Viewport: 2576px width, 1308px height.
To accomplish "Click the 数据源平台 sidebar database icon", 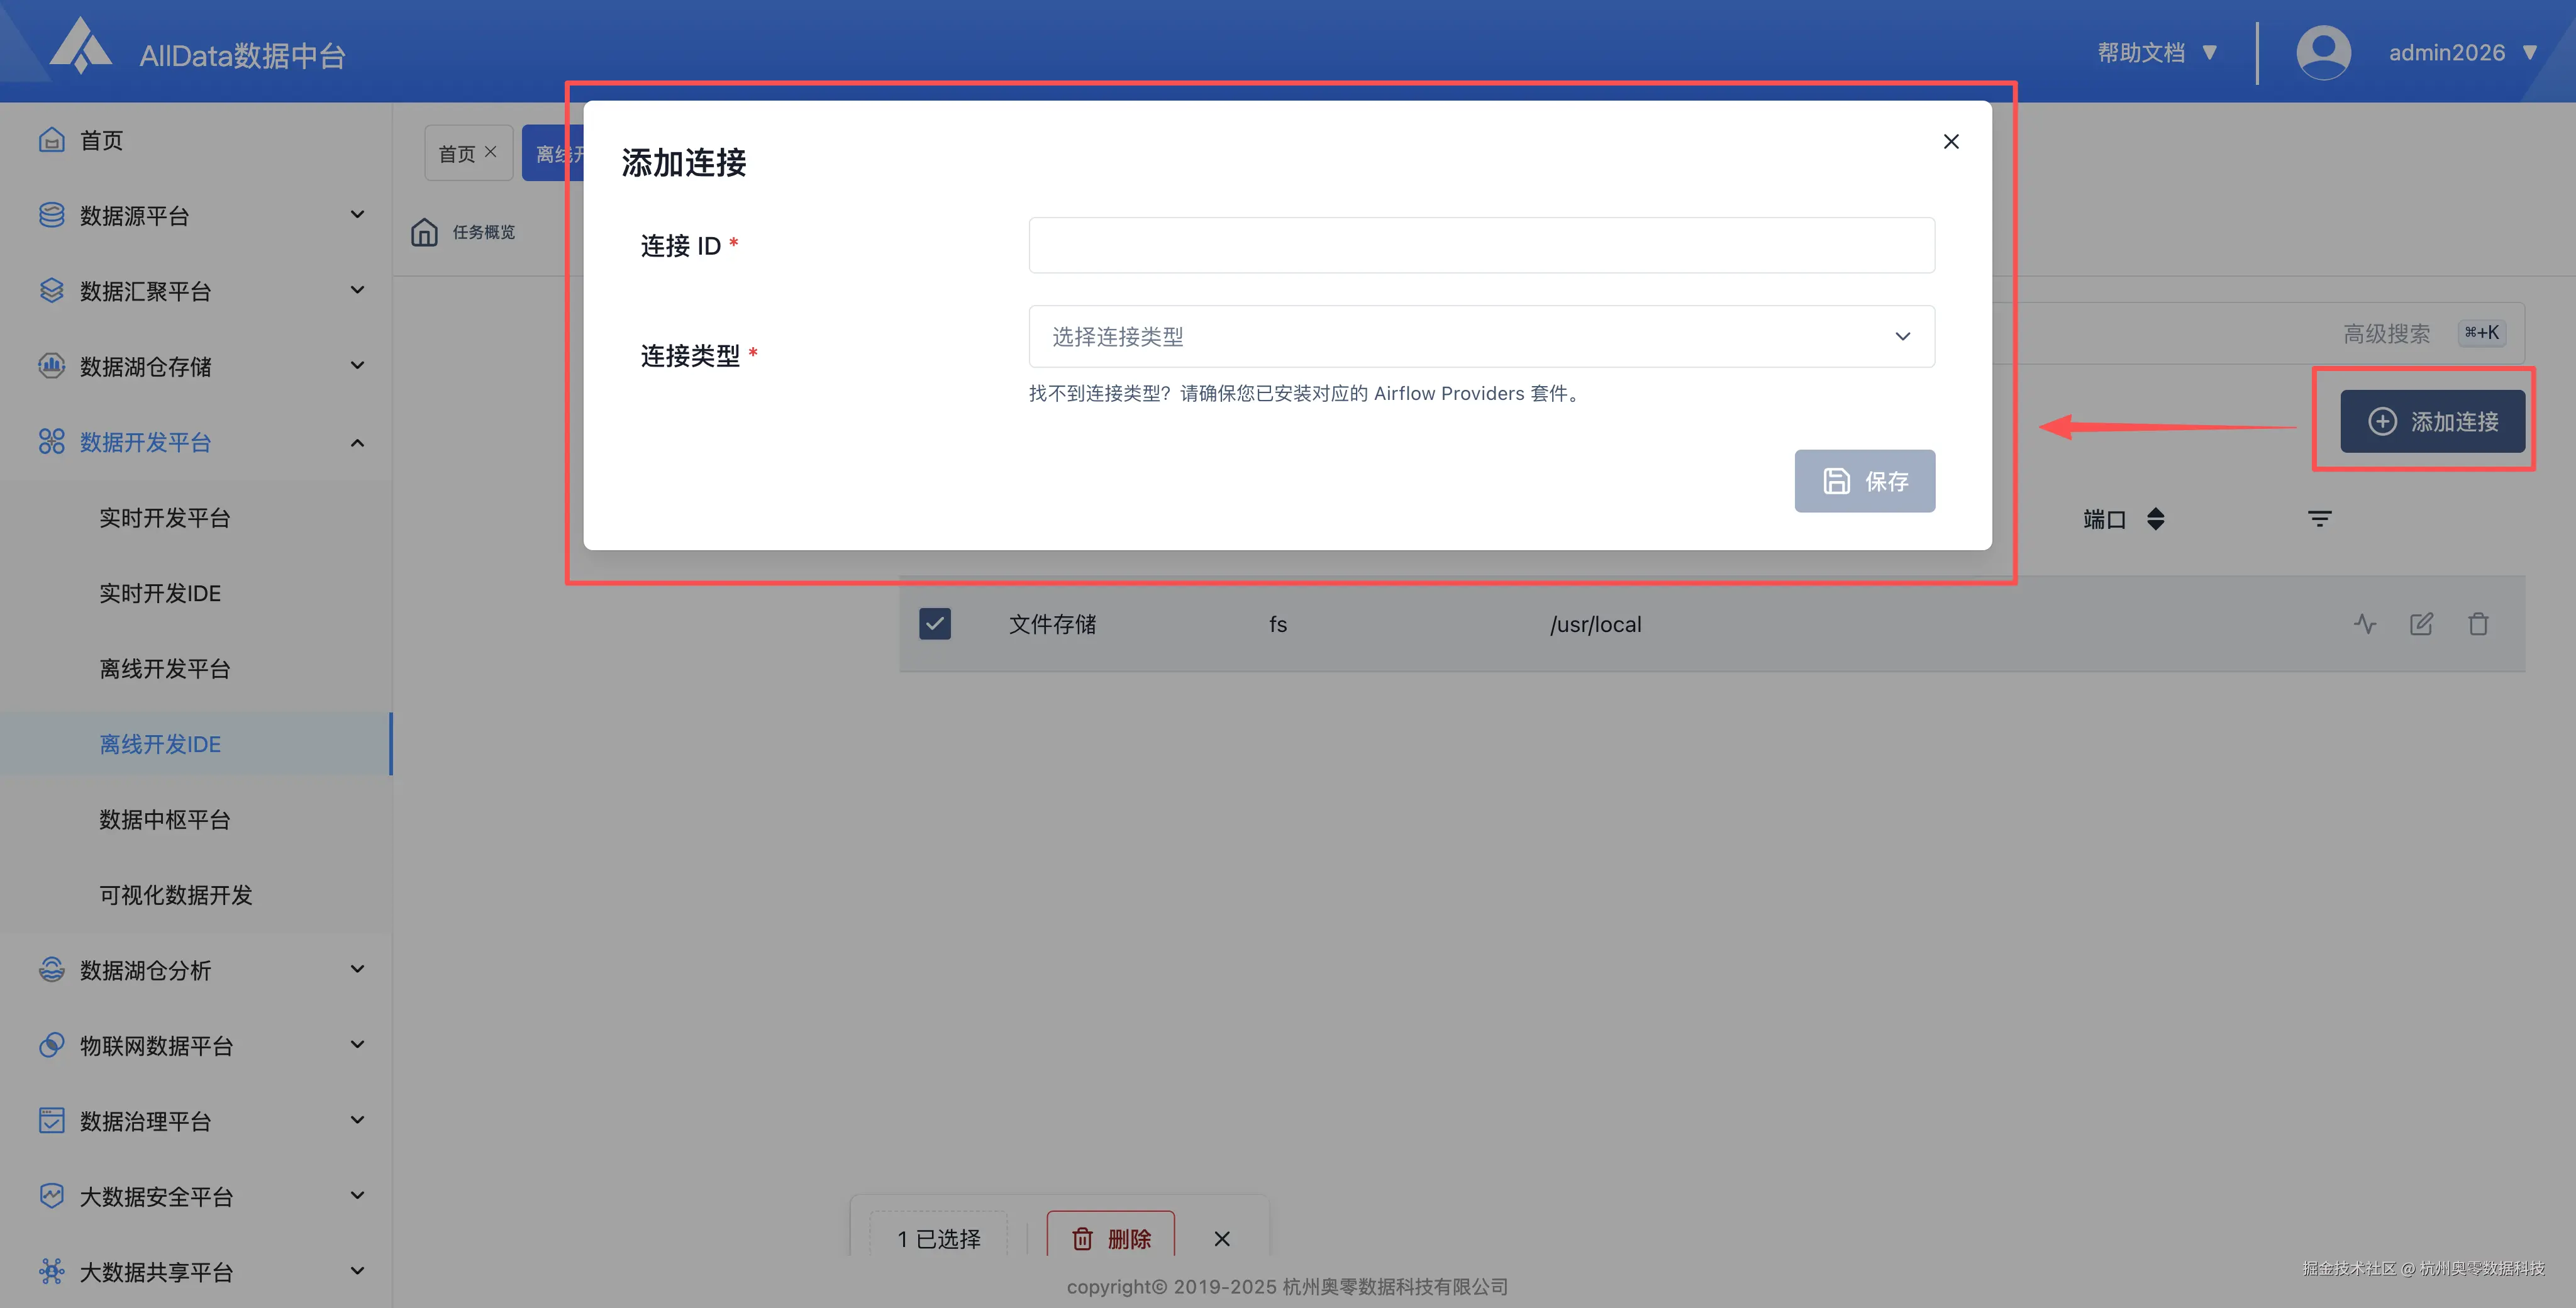I will (51, 214).
